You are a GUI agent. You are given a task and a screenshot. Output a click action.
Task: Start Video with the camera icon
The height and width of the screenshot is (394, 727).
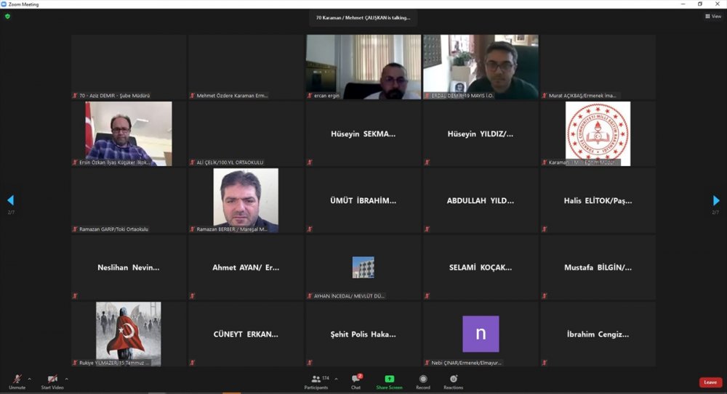click(52, 379)
